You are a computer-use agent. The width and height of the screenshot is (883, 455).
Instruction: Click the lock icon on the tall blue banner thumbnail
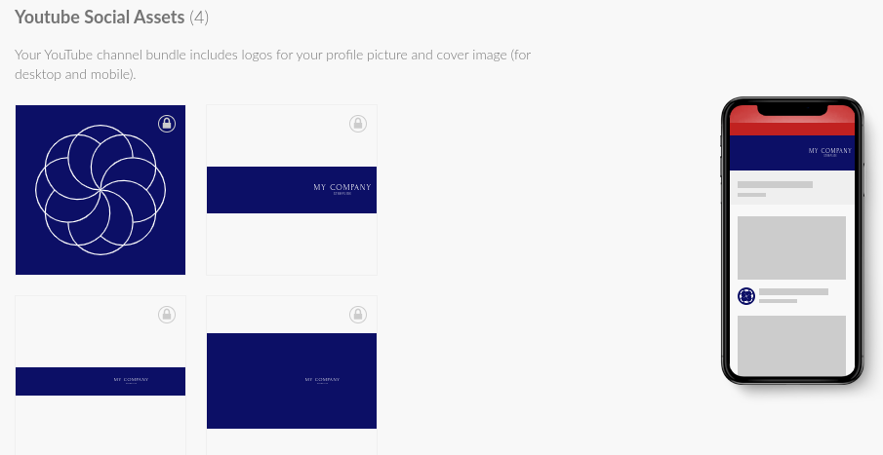click(358, 315)
